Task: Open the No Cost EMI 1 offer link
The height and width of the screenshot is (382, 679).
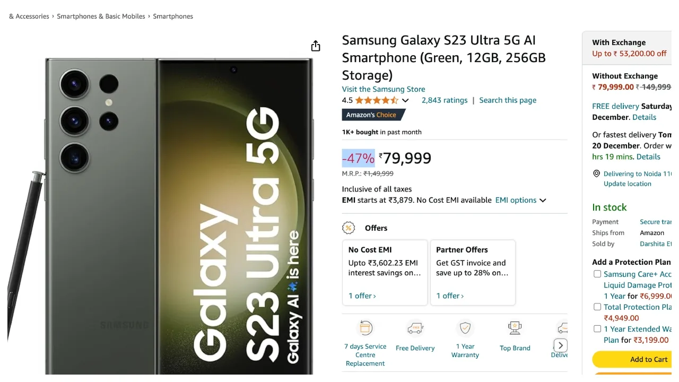Action: 362,296
